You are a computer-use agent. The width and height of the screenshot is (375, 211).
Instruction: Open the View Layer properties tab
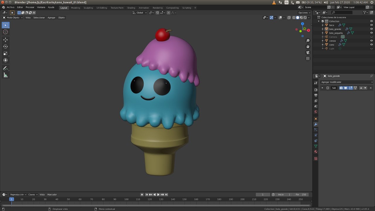[316, 101]
